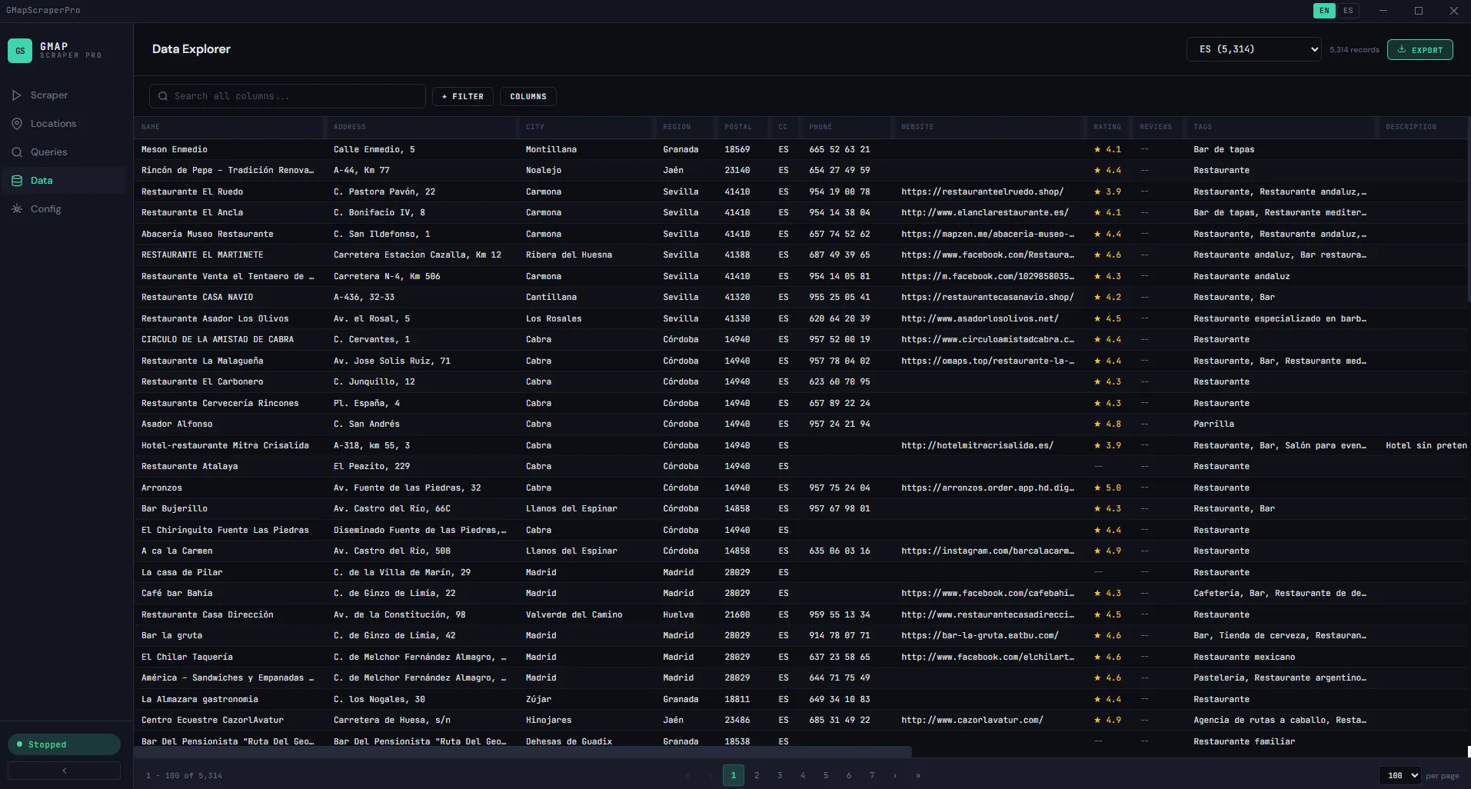
Task: Click the GS app logo icon
Action: 20,51
